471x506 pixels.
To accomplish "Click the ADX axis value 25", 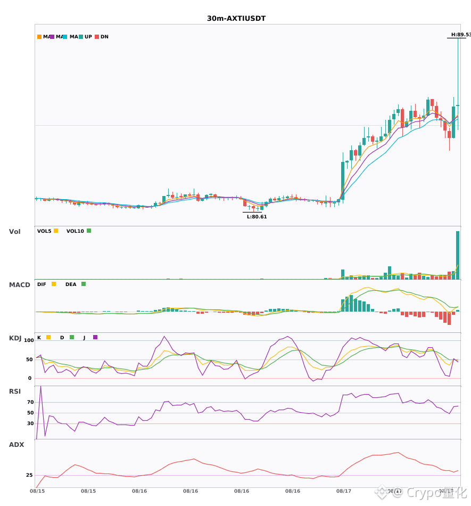I will tap(29, 475).
